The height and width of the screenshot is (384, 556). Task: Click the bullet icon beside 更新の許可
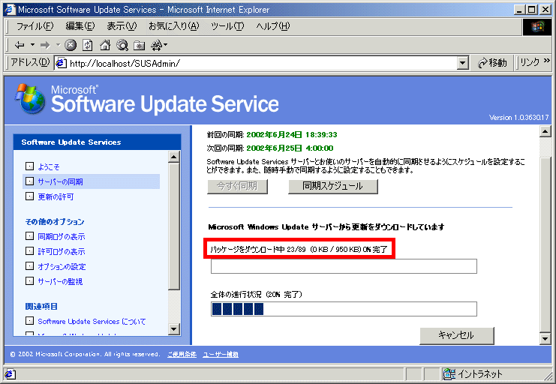pyautogui.click(x=30, y=196)
